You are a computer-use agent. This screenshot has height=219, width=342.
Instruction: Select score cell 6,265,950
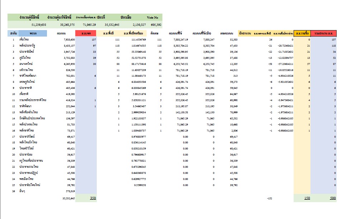click(69, 64)
